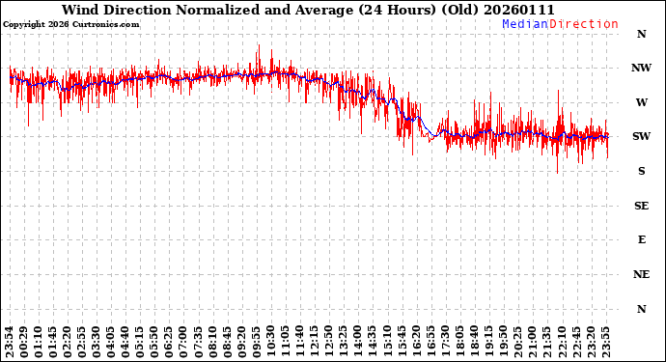Click the 12:15 time label
Viewport: 666px width, 362px height.
314,343
